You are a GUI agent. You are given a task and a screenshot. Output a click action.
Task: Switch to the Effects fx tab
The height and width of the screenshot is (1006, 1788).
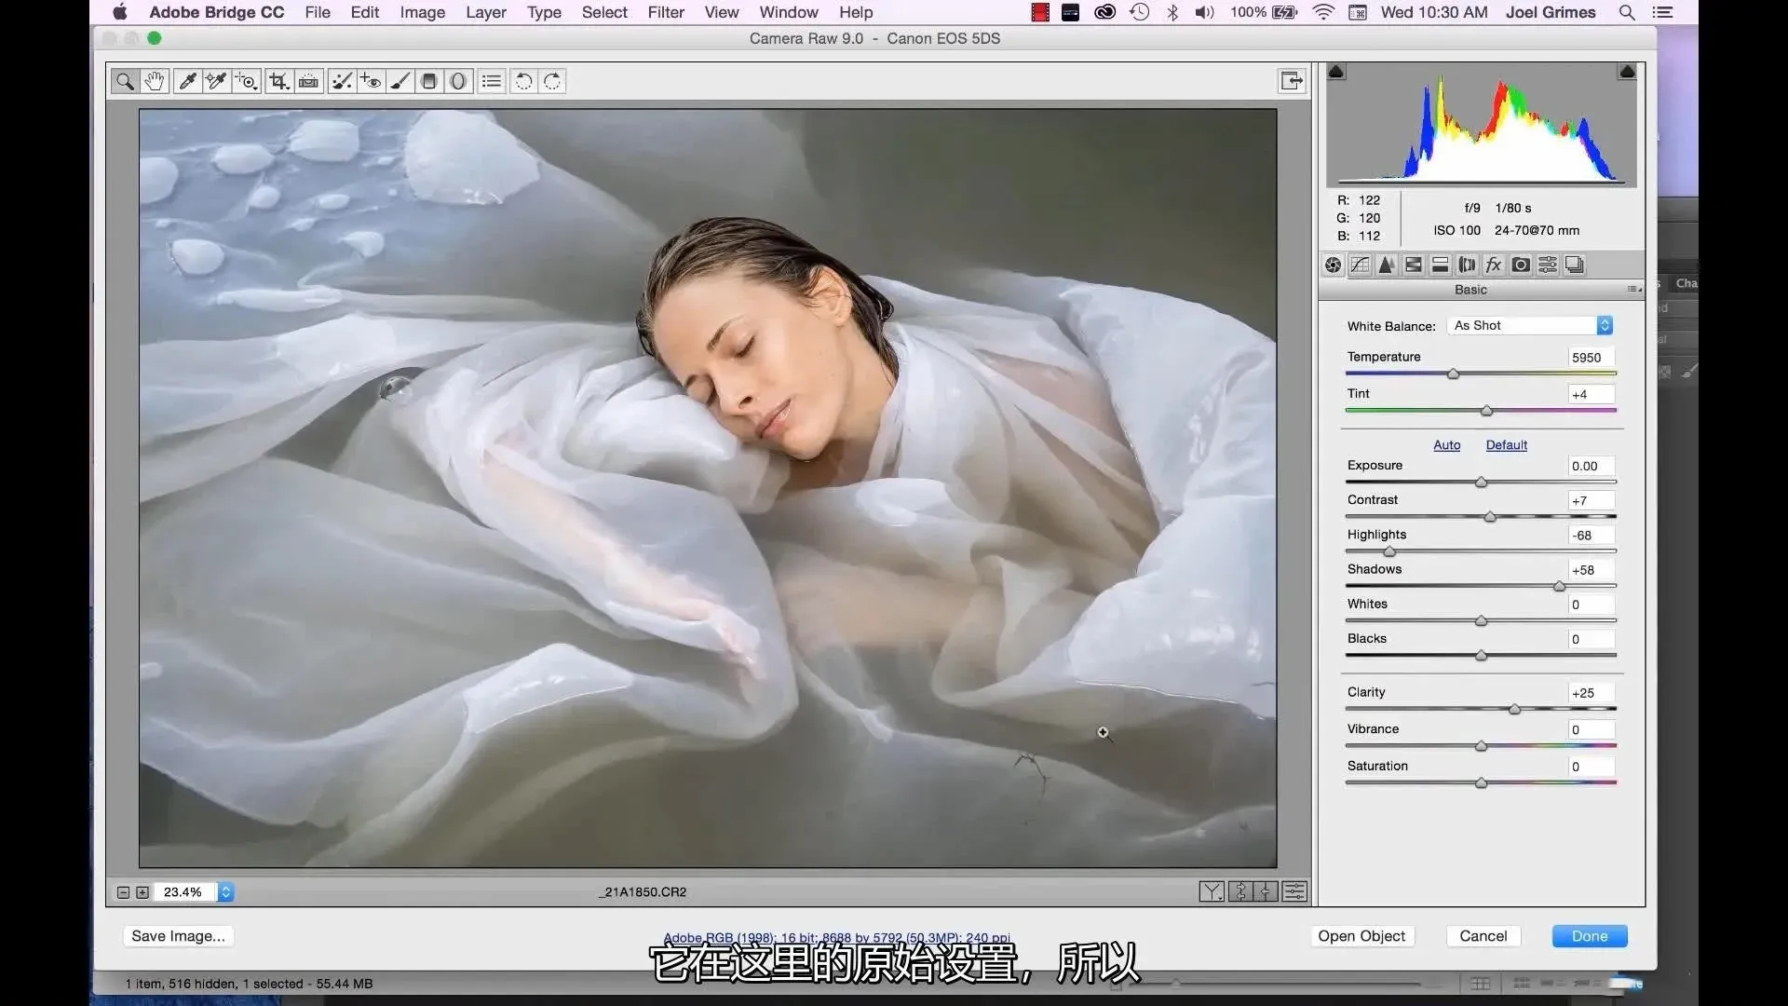click(1494, 265)
